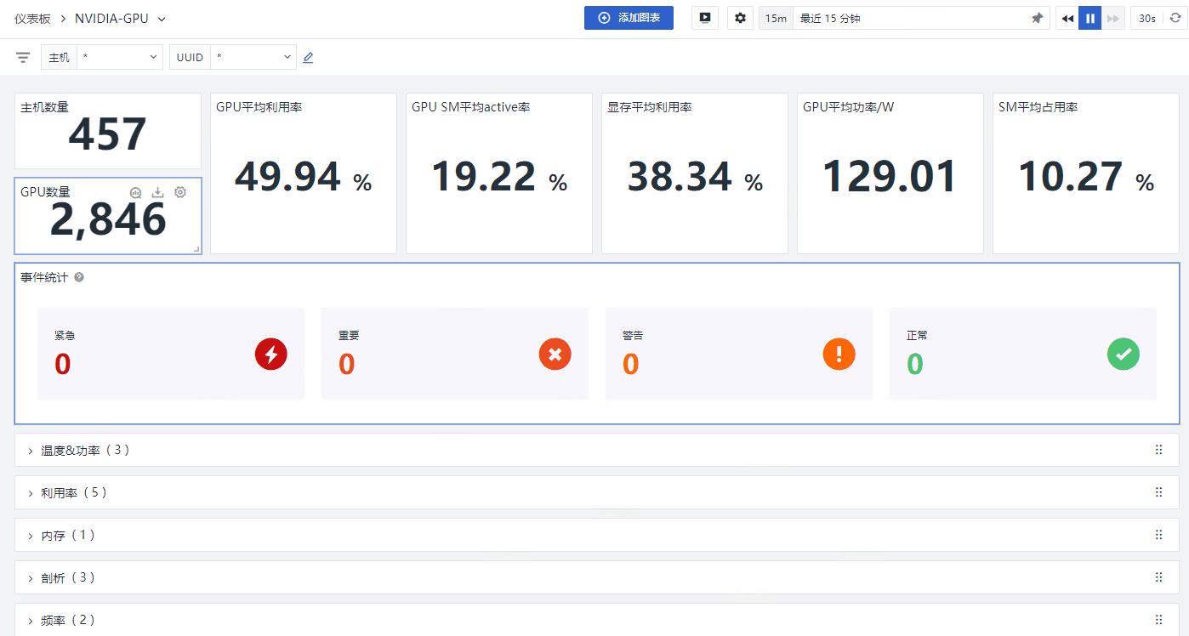1189x636 pixels.
Task: Step the time range backward
Action: (1067, 18)
